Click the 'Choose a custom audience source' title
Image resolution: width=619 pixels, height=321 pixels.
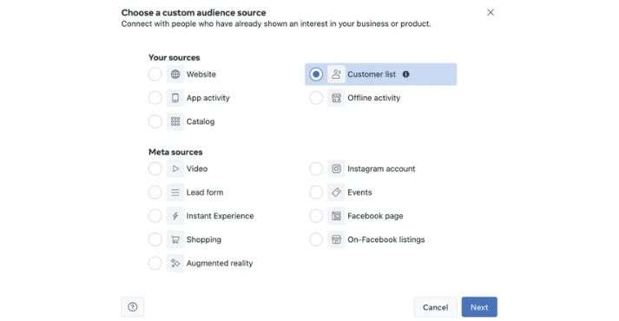(x=194, y=13)
